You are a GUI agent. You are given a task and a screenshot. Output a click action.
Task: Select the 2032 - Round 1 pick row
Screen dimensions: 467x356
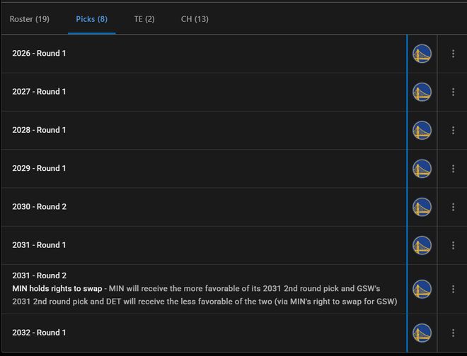[x=40, y=333]
